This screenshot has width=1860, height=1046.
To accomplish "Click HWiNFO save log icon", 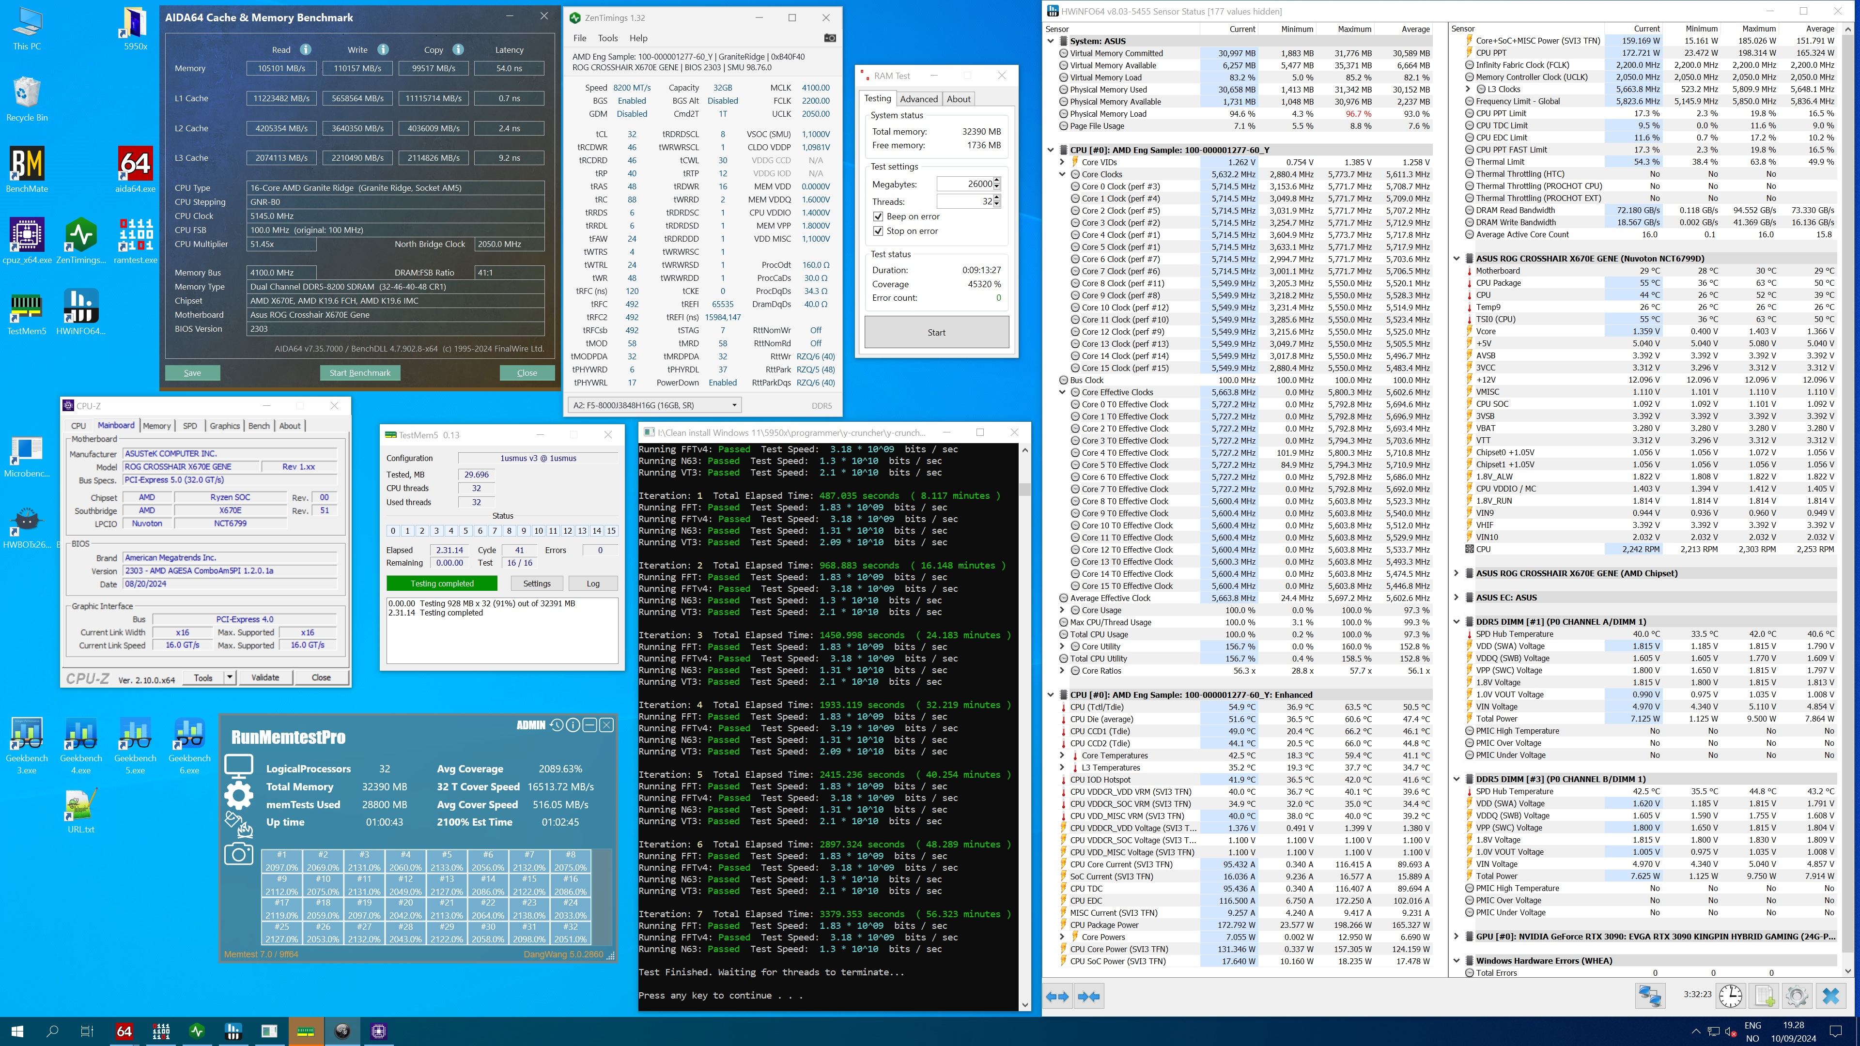I will coord(1764,996).
